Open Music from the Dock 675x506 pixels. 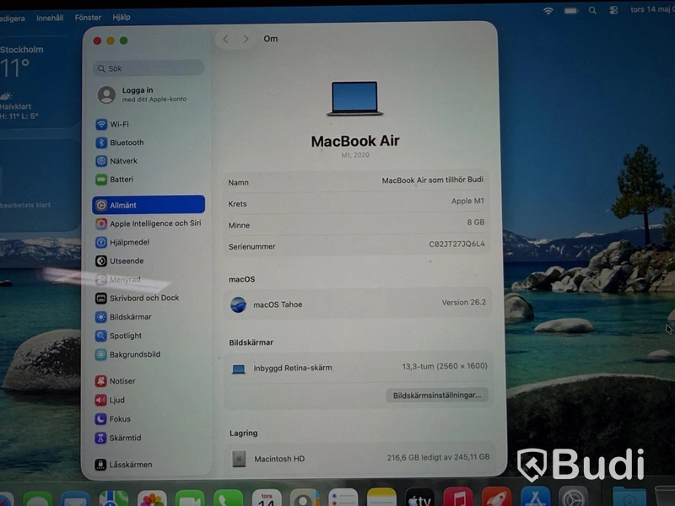[x=458, y=498]
